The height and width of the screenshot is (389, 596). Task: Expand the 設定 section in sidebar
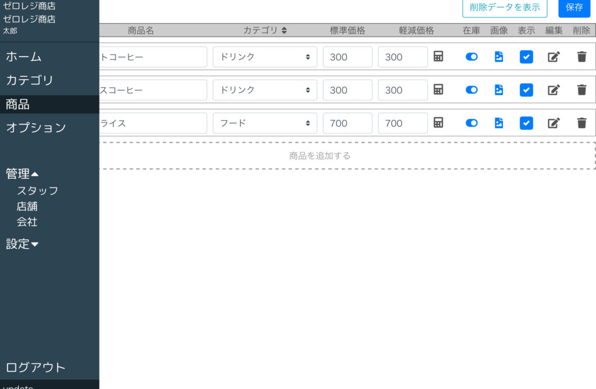(x=22, y=244)
